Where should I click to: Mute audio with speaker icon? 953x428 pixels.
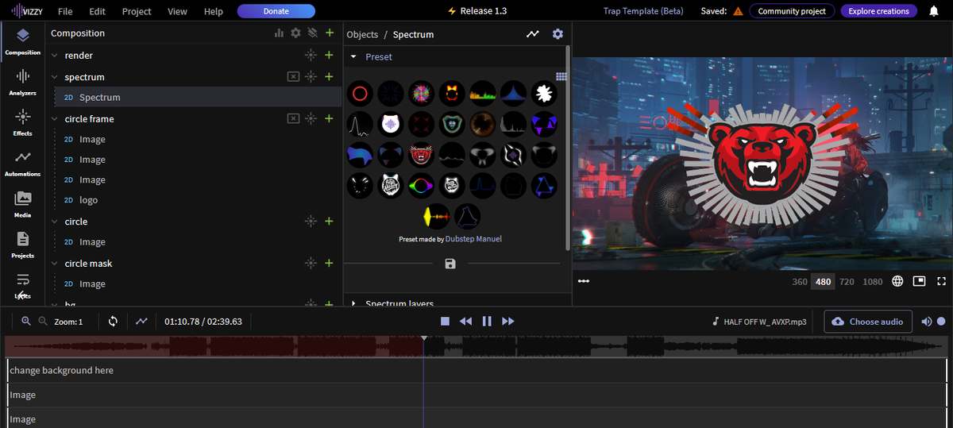pyautogui.click(x=926, y=322)
